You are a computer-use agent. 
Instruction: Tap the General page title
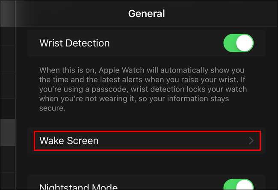tap(146, 14)
